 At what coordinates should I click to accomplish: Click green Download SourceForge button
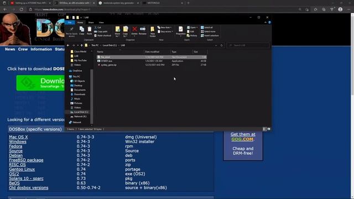[40, 83]
